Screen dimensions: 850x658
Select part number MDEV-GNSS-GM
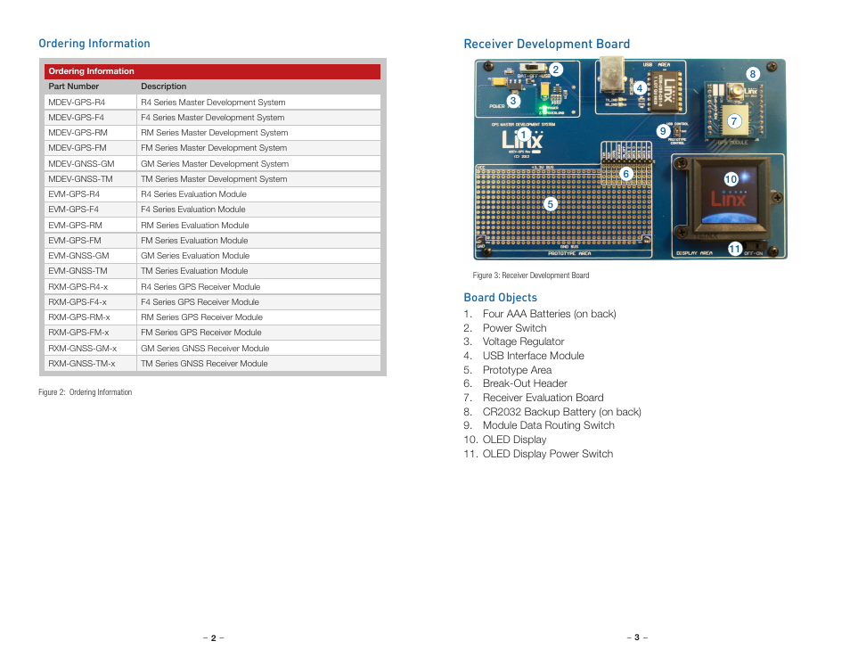pos(81,163)
